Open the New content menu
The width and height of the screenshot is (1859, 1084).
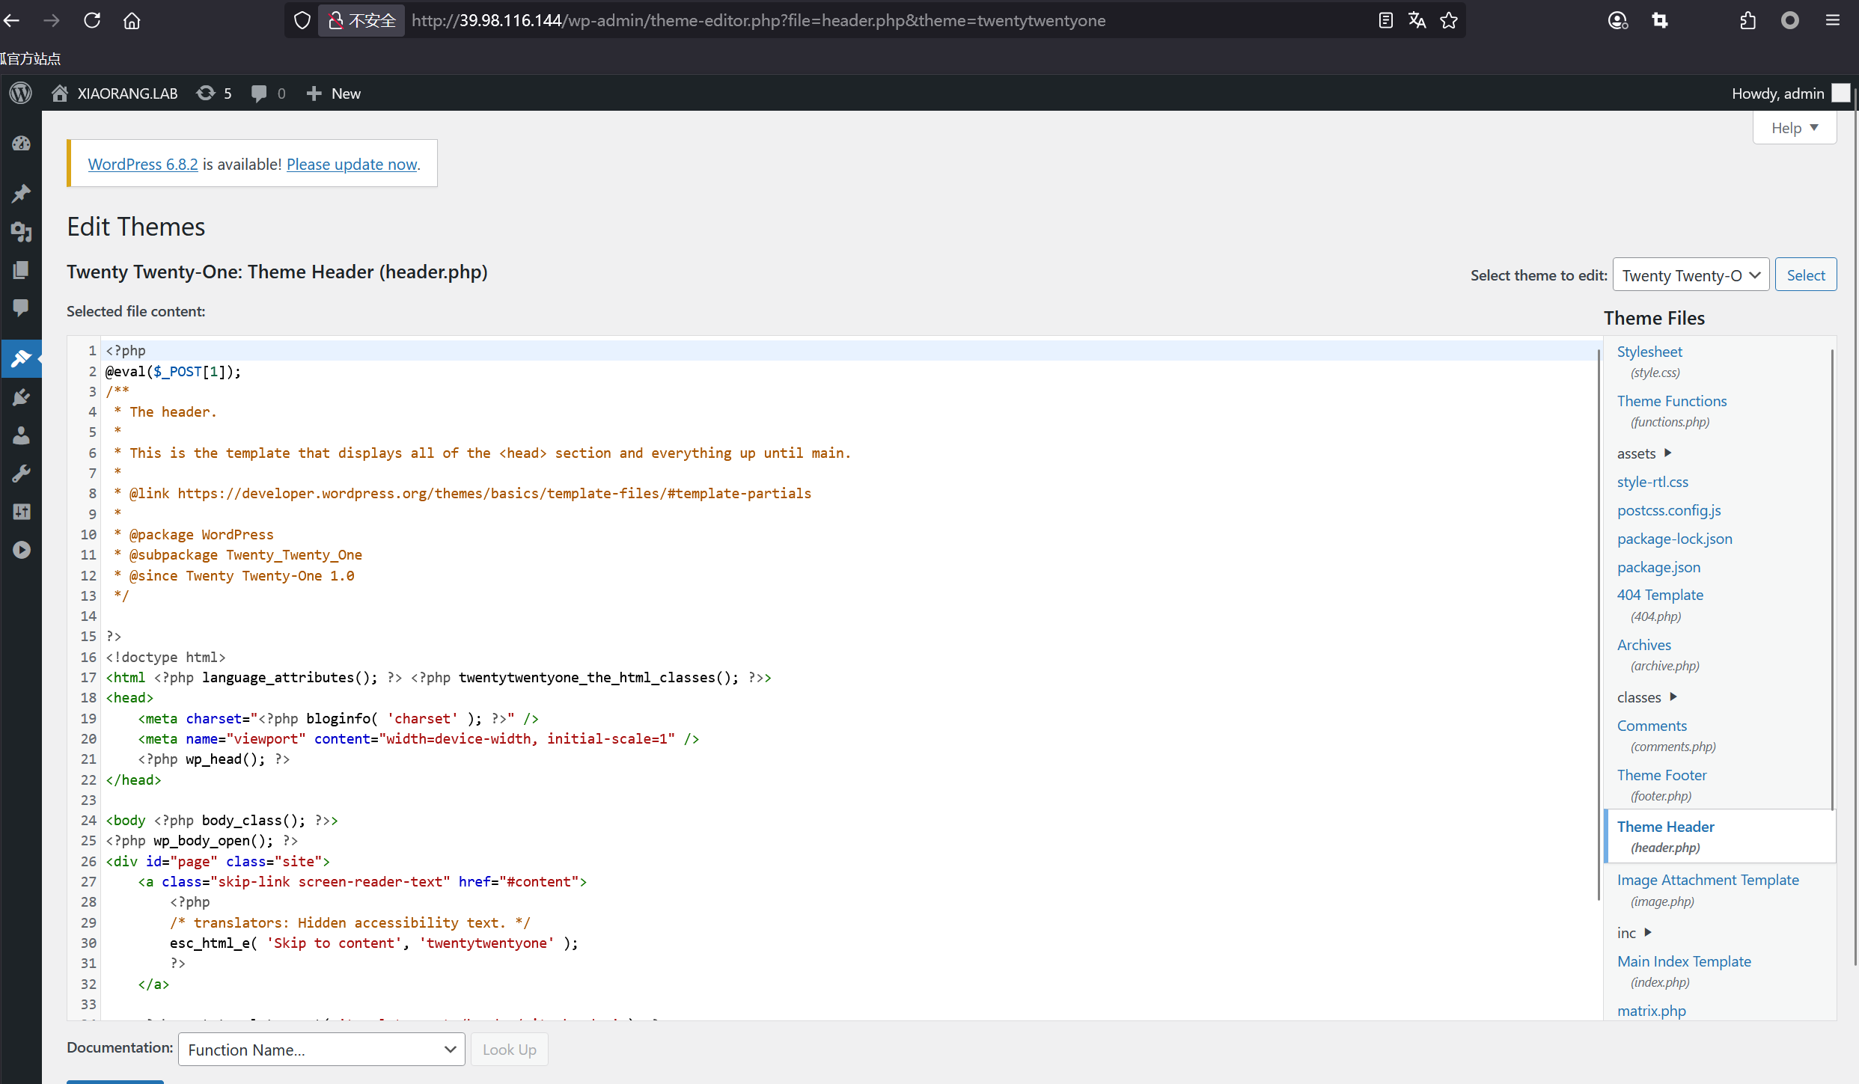(x=334, y=94)
